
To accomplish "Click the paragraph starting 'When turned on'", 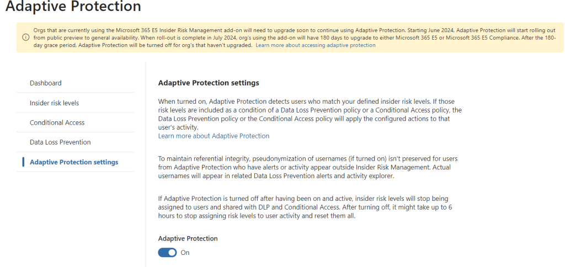I will 309,114.
